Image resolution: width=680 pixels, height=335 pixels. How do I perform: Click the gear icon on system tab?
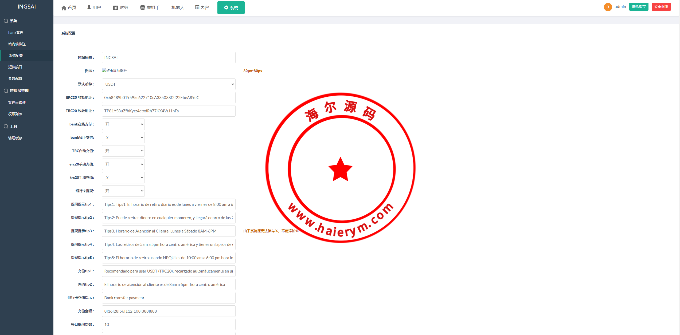point(226,7)
